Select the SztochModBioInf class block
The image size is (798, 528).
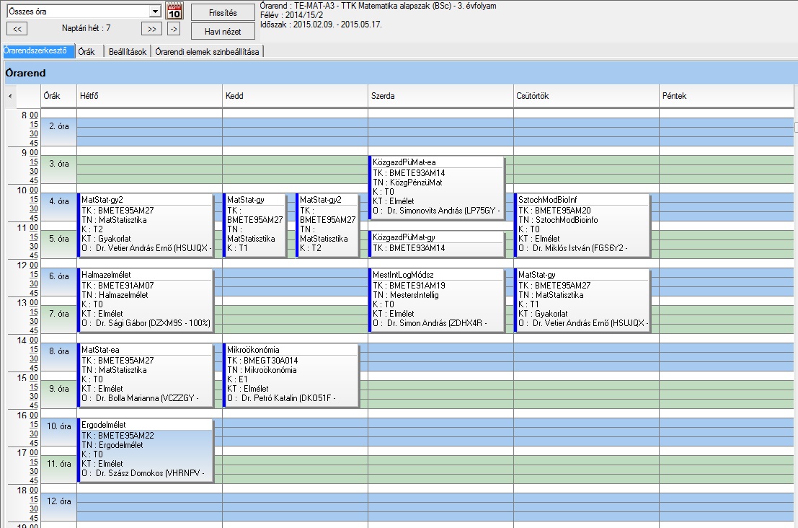pos(582,225)
